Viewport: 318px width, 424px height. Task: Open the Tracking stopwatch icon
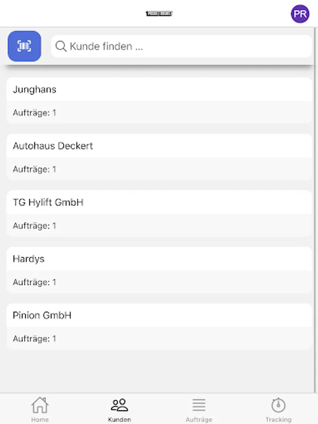coord(278,405)
